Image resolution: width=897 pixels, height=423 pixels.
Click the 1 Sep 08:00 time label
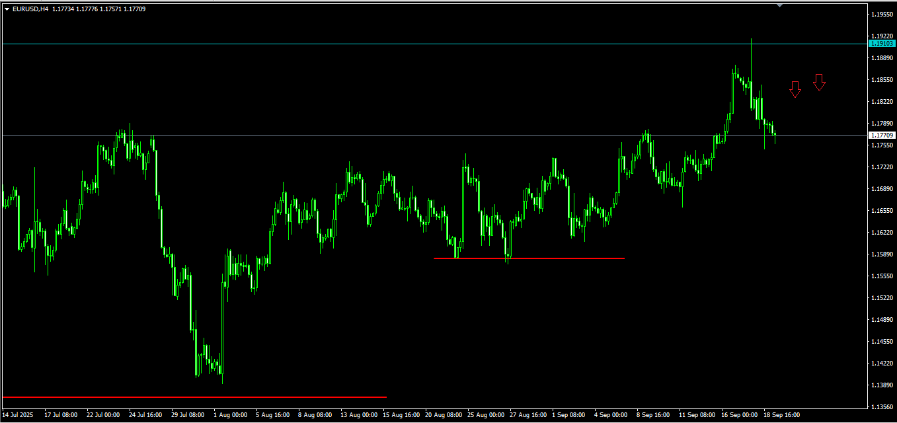[569, 415]
